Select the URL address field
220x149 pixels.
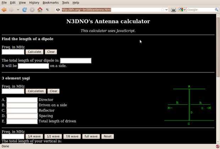[x=111, y=10]
